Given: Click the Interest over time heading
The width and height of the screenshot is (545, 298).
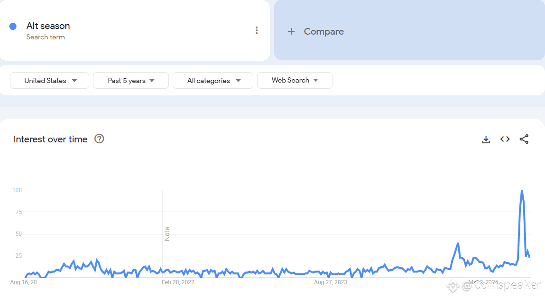Looking at the screenshot, I should coord(50,139).
